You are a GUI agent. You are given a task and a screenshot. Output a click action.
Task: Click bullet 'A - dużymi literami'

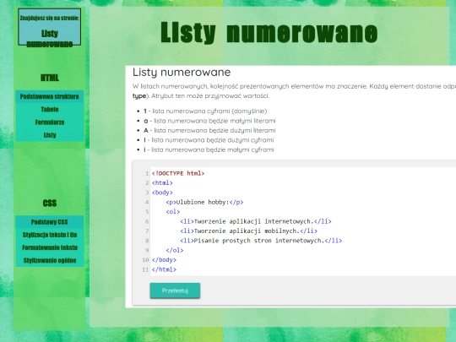click(x=209, y=130)
